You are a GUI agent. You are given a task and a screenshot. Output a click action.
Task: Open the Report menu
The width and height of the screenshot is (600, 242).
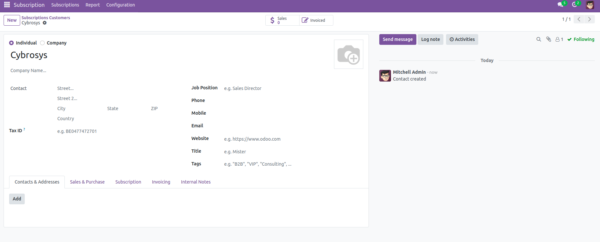pyautogui.click(x=93, y=5)
